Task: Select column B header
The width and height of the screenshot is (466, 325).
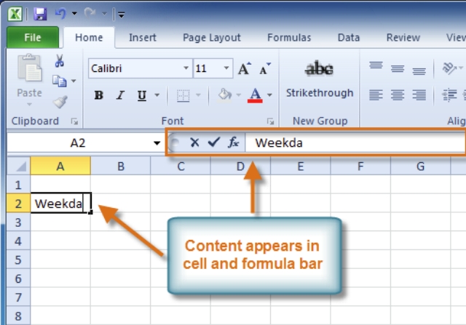Action: click(121, 166)
